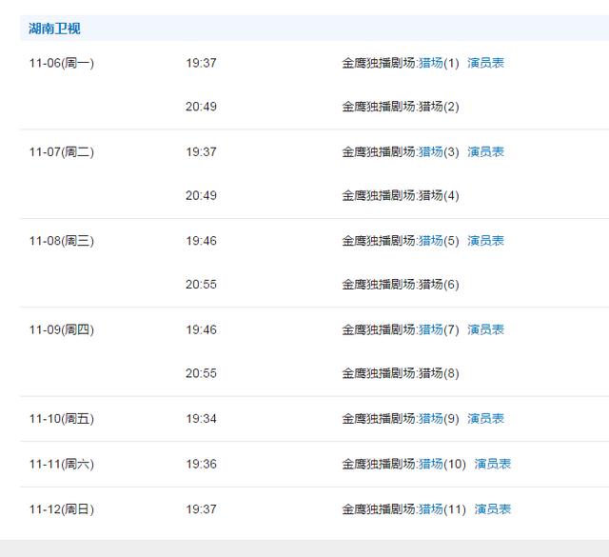Click the 金鹰独播剧场:猎场(6) entry

pyautogui.click(x=401, y=284)
